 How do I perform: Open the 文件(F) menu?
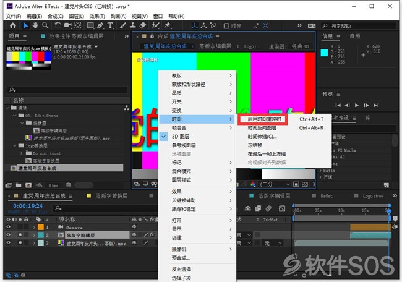click(14, 16)
